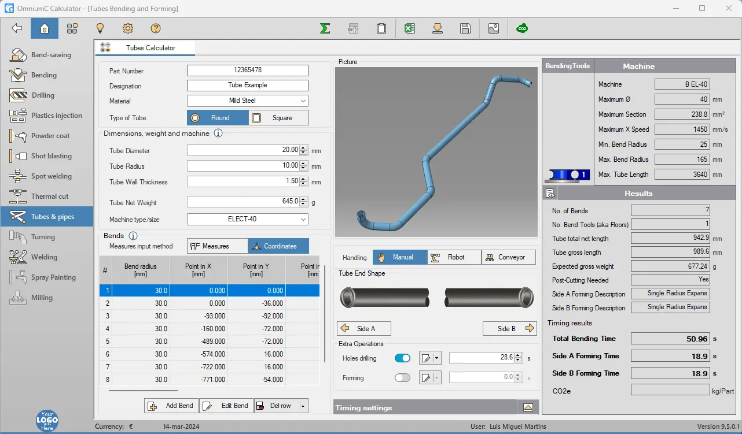Image resolution: width=742 pixels, height=434 pixels.
Task: Click the Add Bend button
Action: [x=171, y=406]
